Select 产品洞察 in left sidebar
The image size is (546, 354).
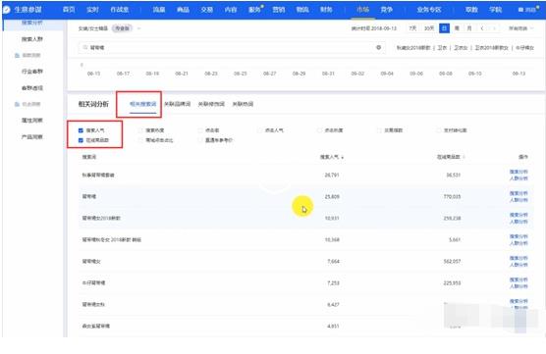[x=32, y=136]
